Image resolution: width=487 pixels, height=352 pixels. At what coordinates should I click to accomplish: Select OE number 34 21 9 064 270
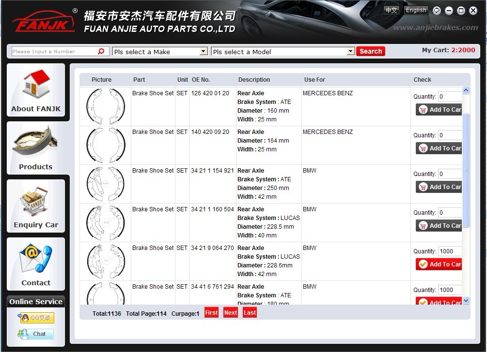click(x=212, y=248)
